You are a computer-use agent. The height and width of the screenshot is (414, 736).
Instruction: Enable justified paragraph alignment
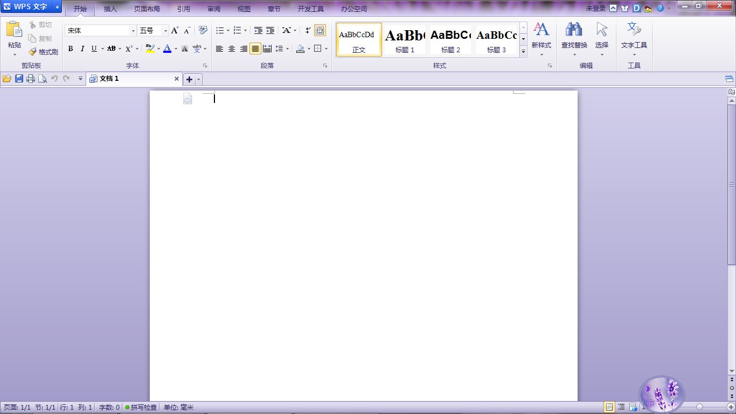point(255,49)
